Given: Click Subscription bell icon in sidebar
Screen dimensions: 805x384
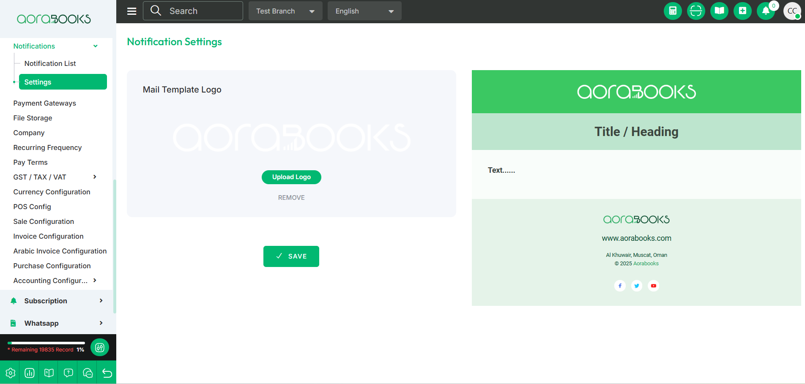Looking at the screenshot, I should pyautogui.click(x=14, y=301).
